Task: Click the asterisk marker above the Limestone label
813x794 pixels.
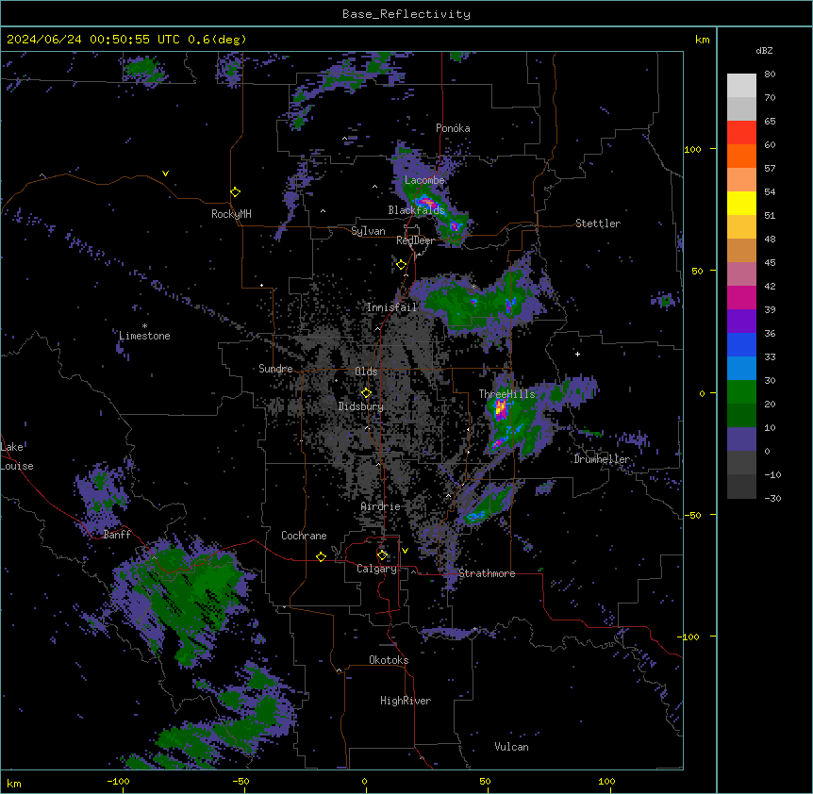Action: coord(144,326)
